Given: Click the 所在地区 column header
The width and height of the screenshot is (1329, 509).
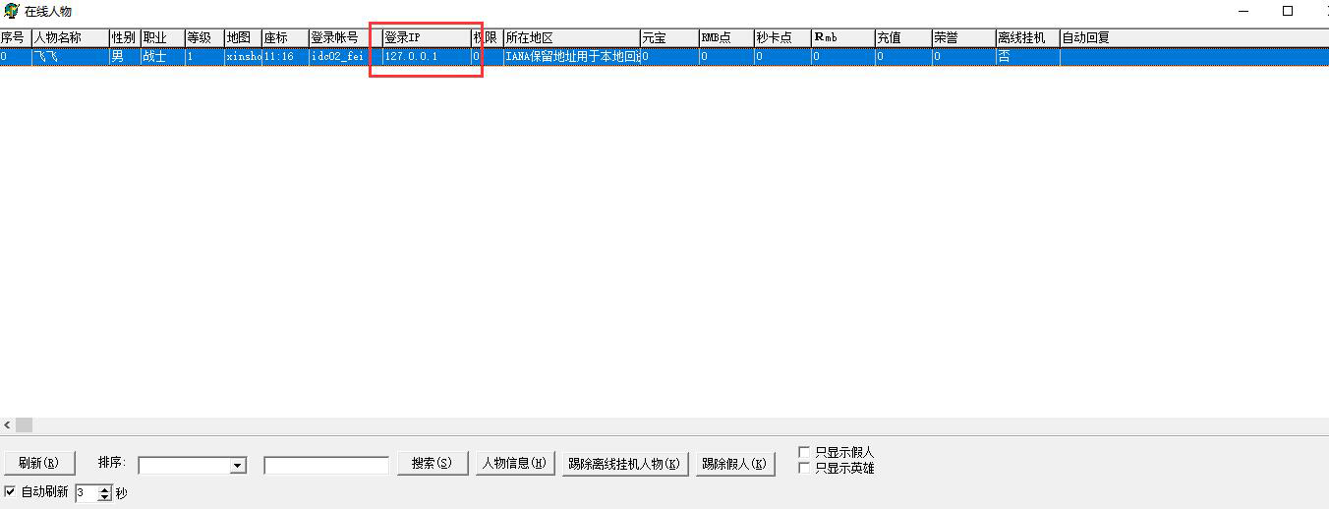Looking at the screenshot, I should (570, 37).
